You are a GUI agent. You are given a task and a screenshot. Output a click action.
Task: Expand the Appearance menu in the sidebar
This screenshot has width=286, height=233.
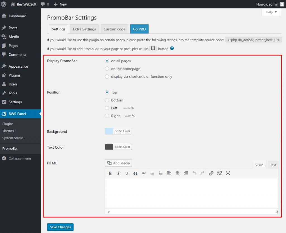pyautogui.click(x=18, y=66)
